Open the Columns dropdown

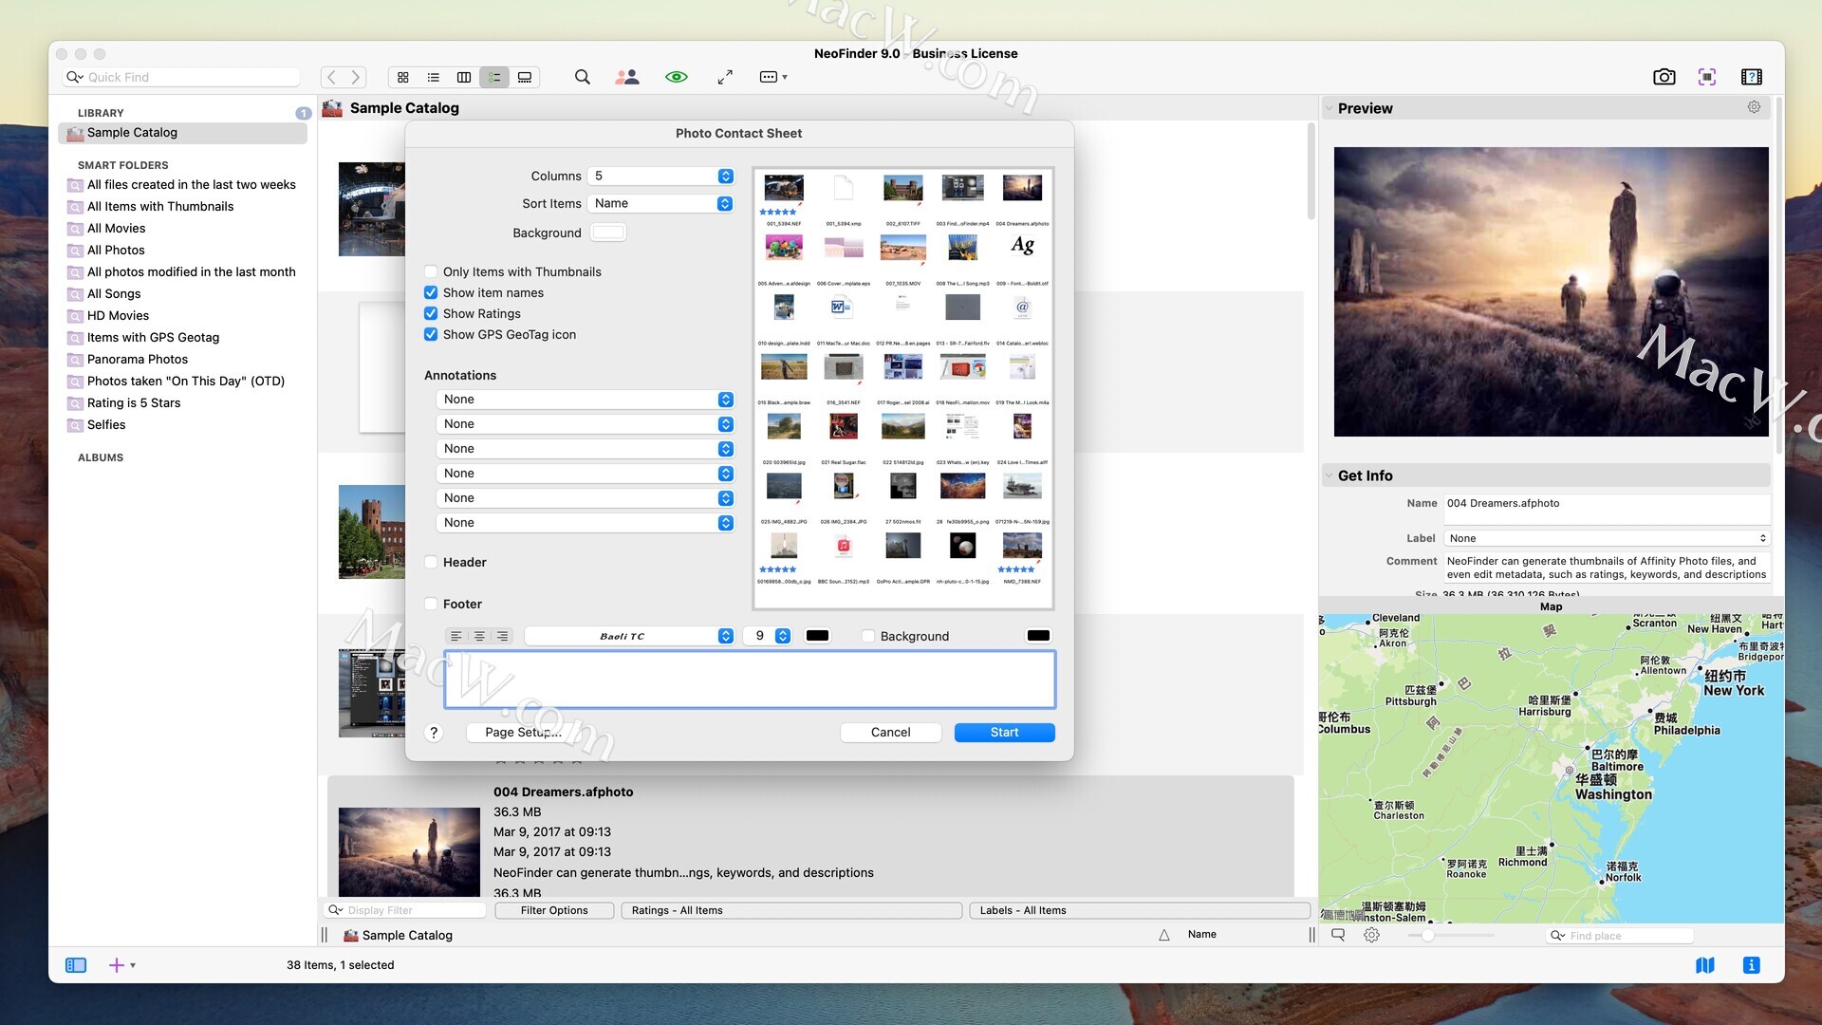[x=660, y=176]
